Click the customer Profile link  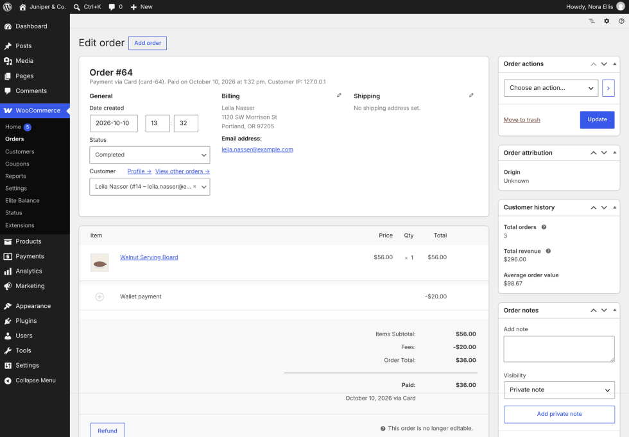139,171
